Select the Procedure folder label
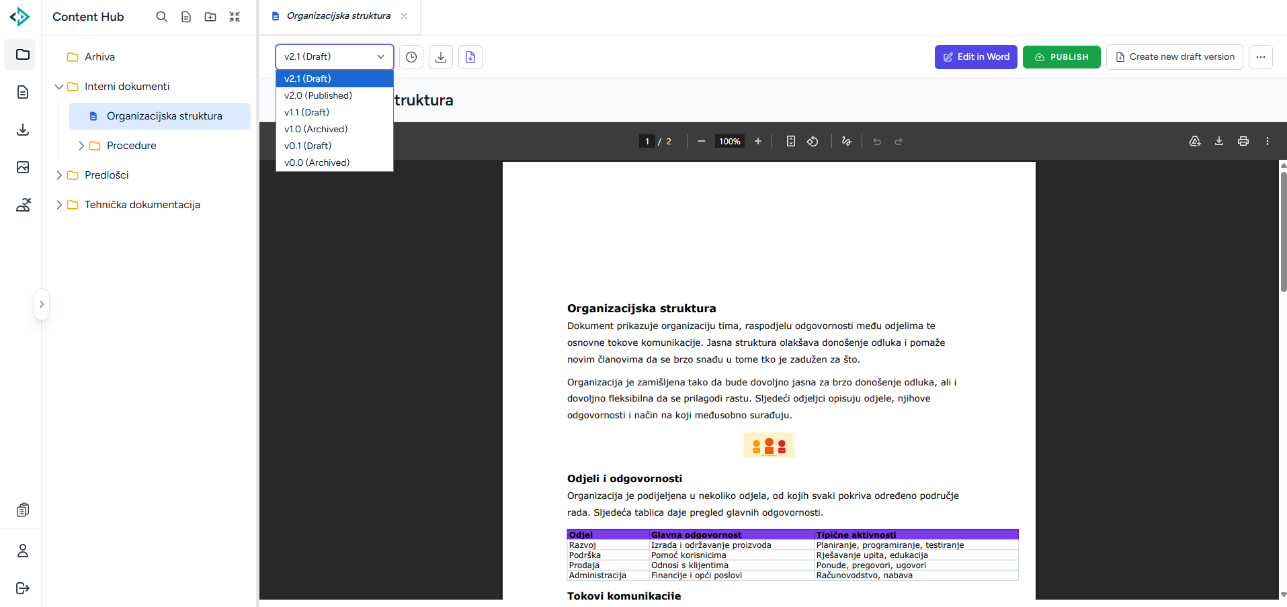 click(132, 146)
